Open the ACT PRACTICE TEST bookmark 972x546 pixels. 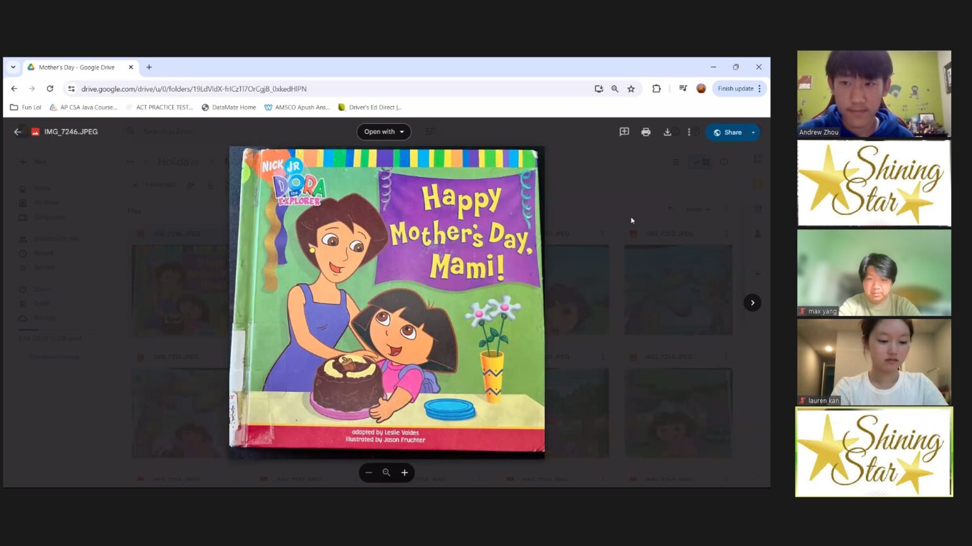(159, 107)
